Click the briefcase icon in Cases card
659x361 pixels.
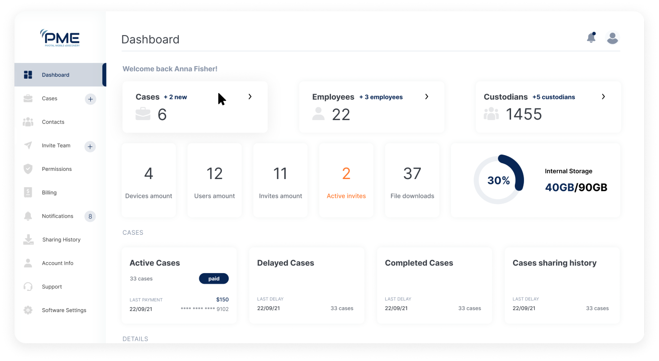tap(143, 114)
